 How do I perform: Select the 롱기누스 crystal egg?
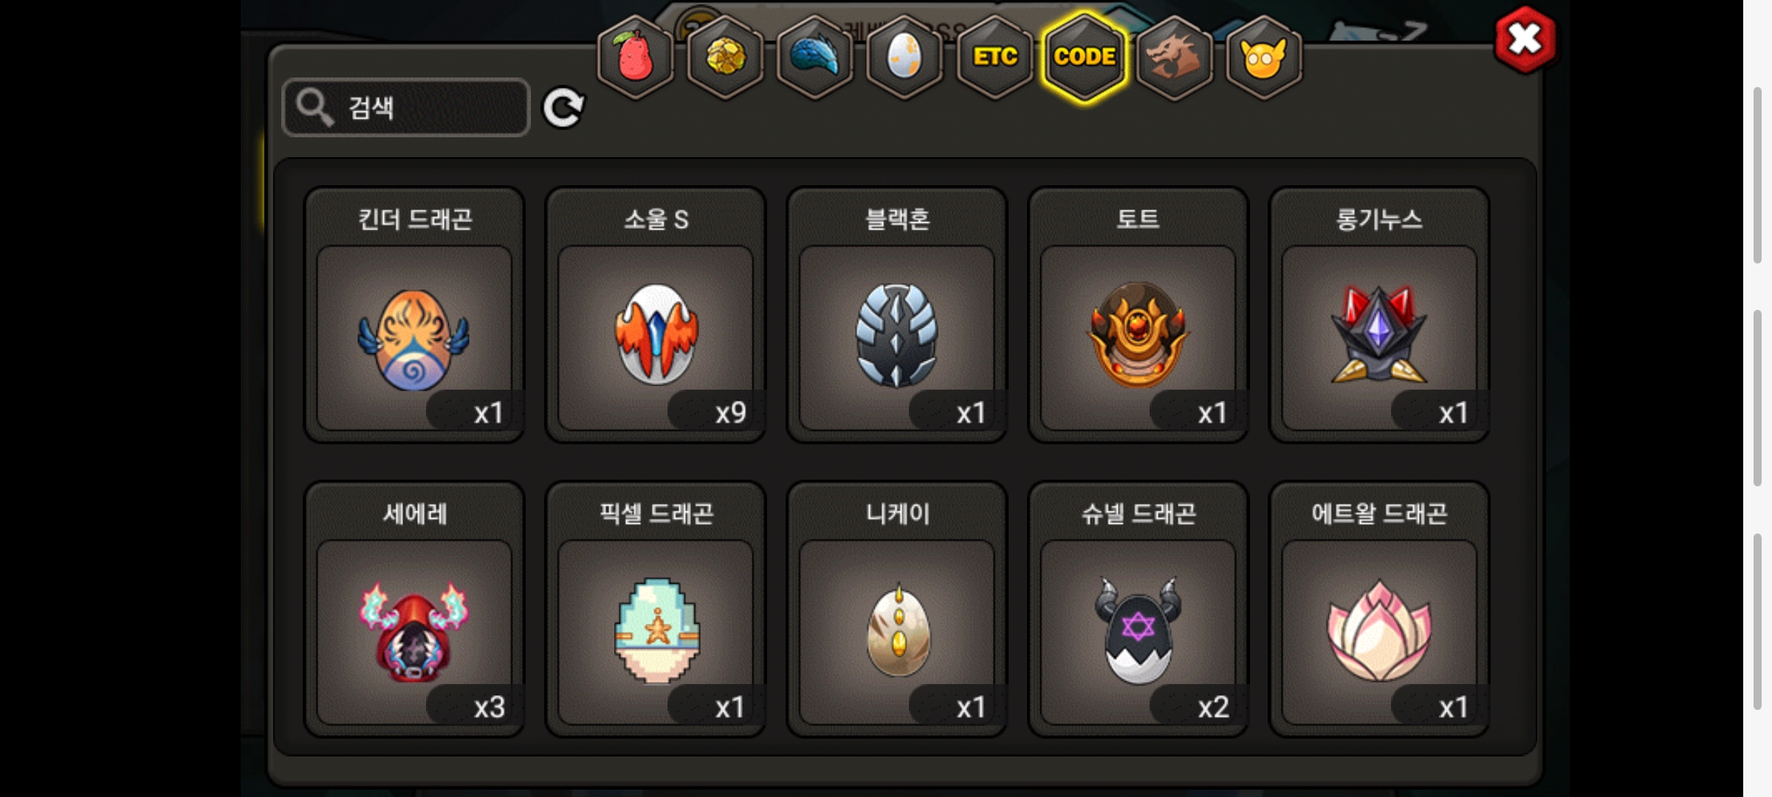pos(1379,315)
